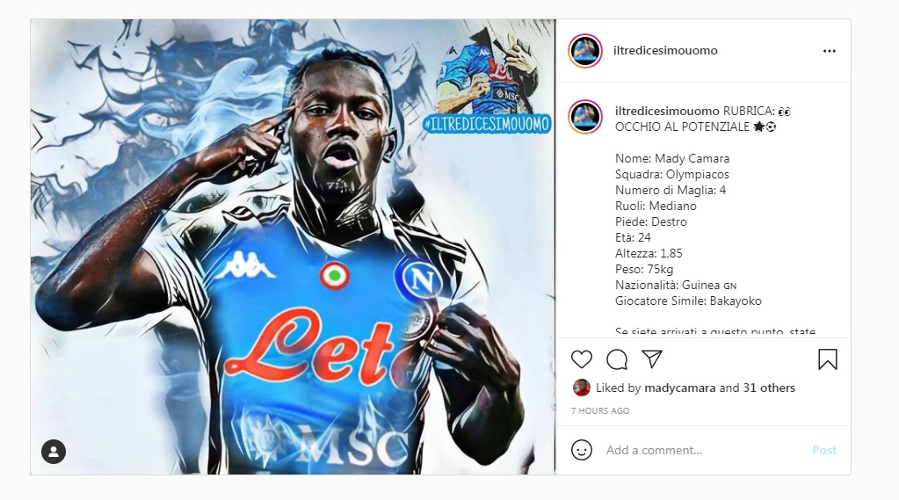
Task: Share the post via the paper plane icon
Action: (x=652, y=359)
